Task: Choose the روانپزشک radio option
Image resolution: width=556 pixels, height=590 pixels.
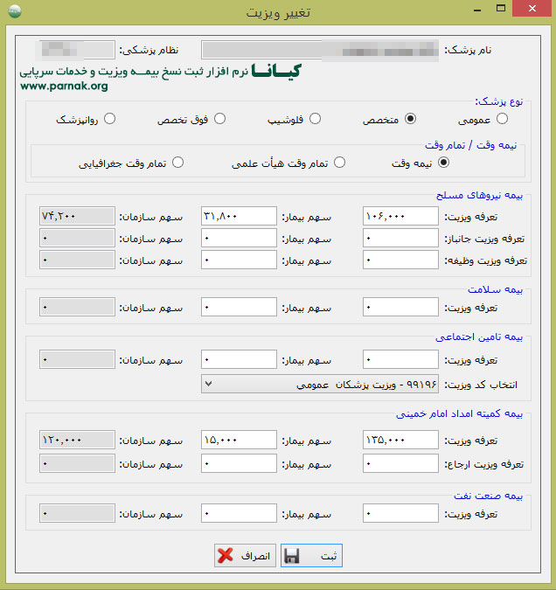Action: click(109, 119)
